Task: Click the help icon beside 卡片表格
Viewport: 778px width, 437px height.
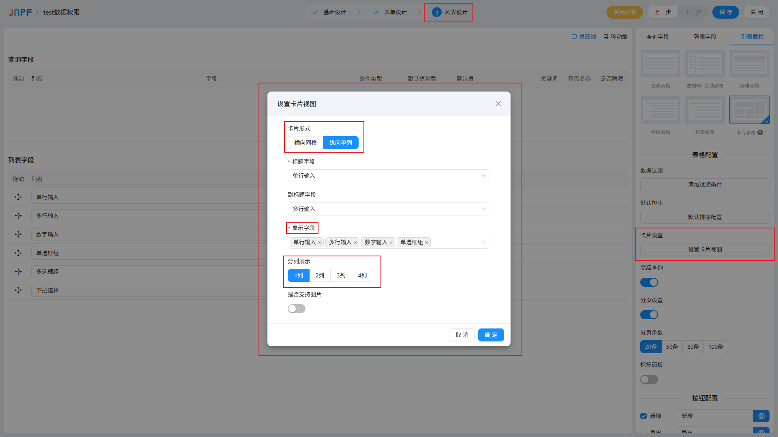Action: pyautogui.click(x=760, y=132)
